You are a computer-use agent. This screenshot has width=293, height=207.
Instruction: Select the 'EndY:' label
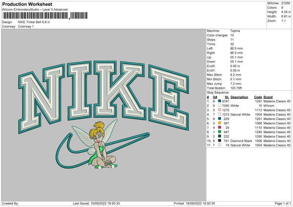point(211,70)
